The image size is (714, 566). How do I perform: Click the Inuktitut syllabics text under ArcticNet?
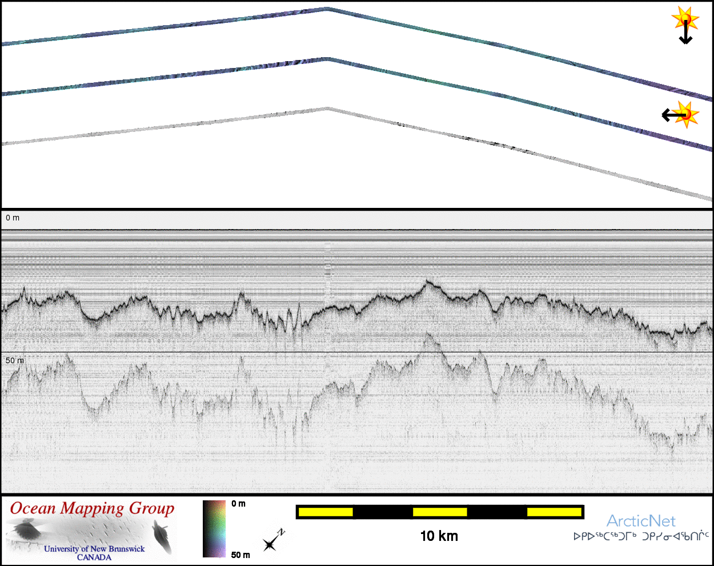(641, 536)
